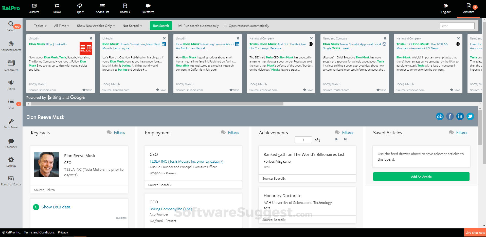Click the Filter input field
Viewport: 486px width, 237px height.
[457, 26]
